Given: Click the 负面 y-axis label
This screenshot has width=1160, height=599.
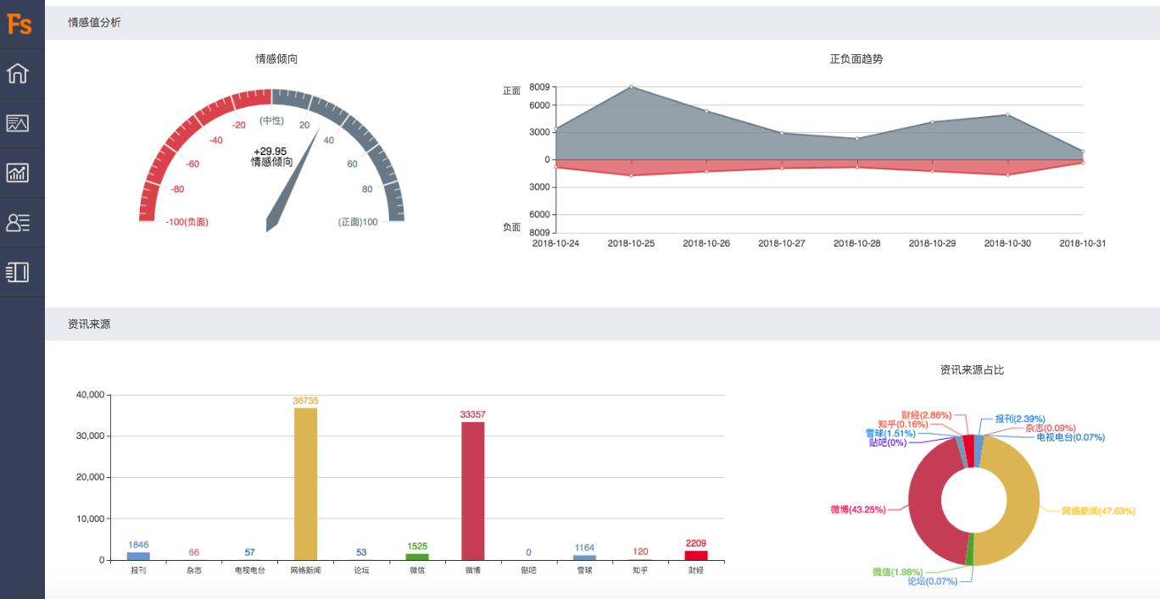Looking at the screenshot, I should pyautogui.click(x=511, y=227).
